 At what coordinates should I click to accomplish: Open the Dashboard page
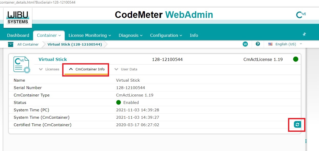point(18,35)
